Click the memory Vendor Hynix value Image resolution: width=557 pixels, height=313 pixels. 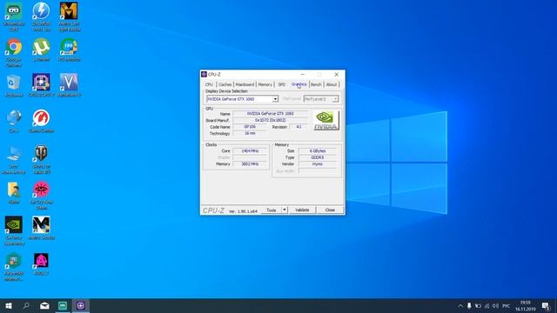pos(317,164)
